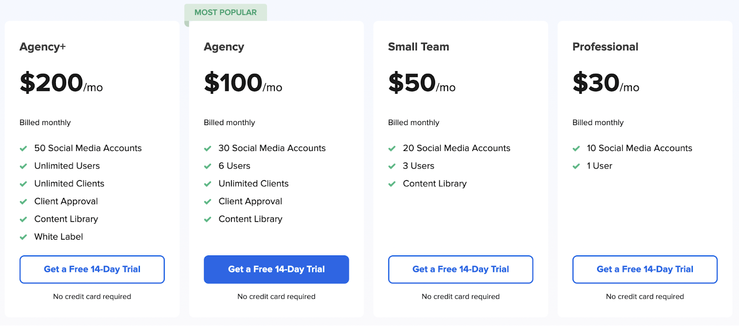
Task: Click the Agency+ plan title
Action: tap(42, 47)
